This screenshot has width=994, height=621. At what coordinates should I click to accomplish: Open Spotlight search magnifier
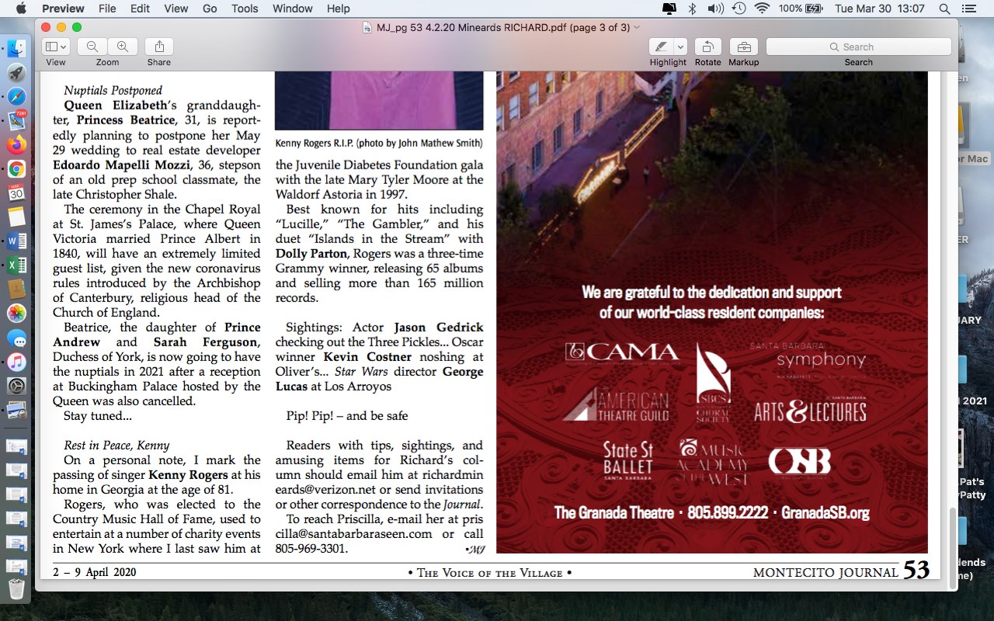coord(944,9)
